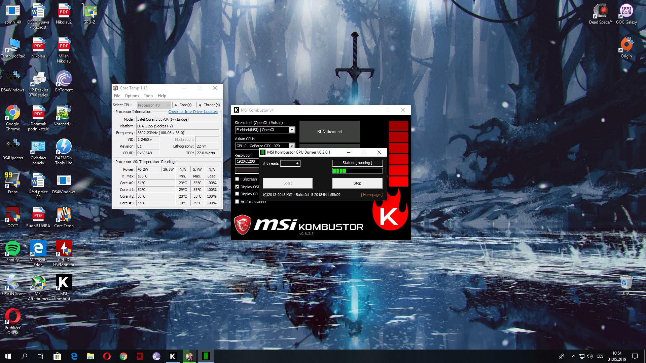Click the threads number field
646x363 pixels.
pyautogui.click(x=290, y=163)
